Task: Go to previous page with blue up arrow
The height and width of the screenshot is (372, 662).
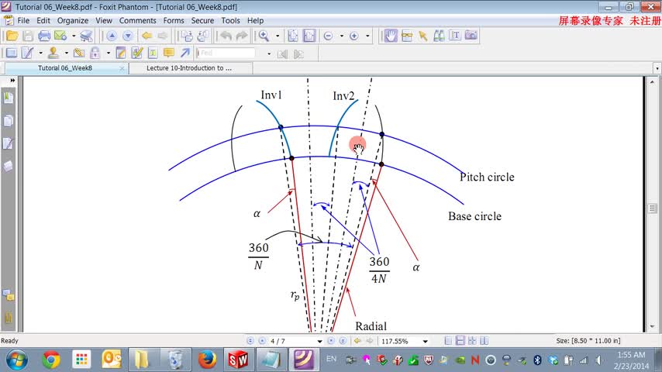Action: coord(112,36)
